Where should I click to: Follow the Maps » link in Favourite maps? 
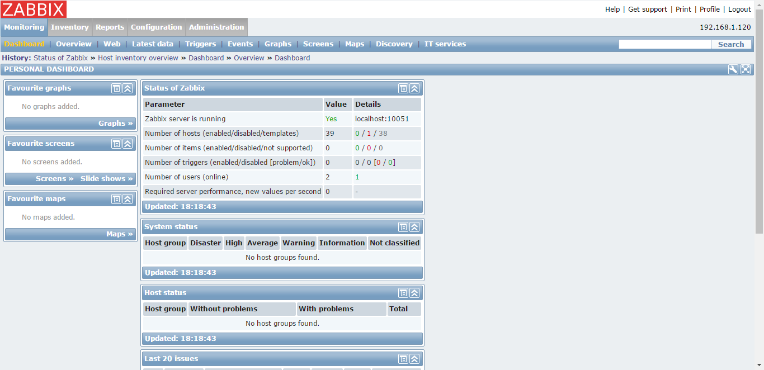(120, 234)
